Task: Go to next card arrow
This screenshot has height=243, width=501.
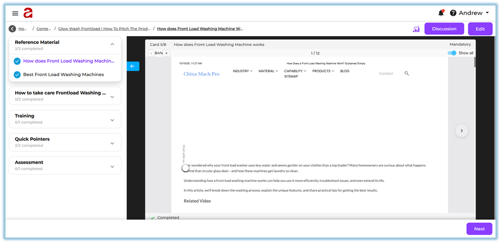Action: (x=461, y=131)
